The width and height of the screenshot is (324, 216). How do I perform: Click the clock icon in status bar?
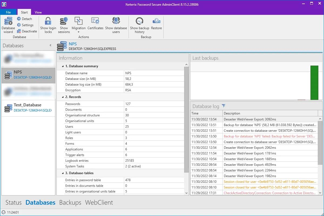3,212
